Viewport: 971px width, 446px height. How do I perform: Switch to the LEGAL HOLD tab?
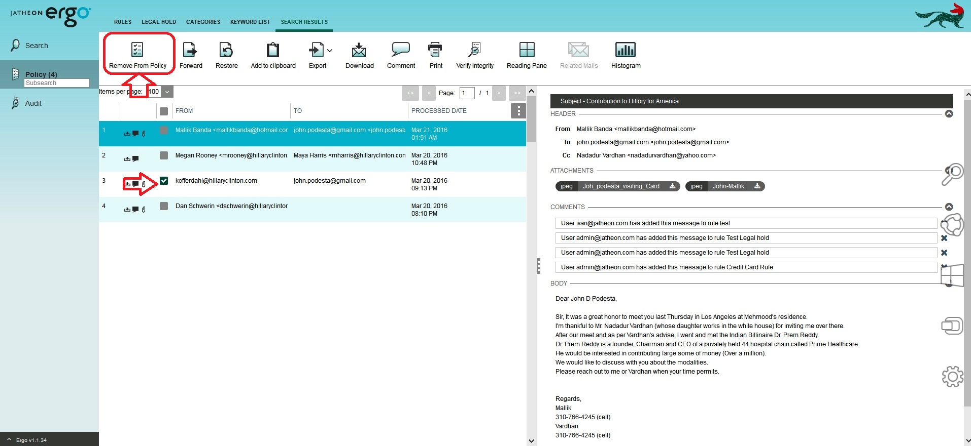point(159,22)
